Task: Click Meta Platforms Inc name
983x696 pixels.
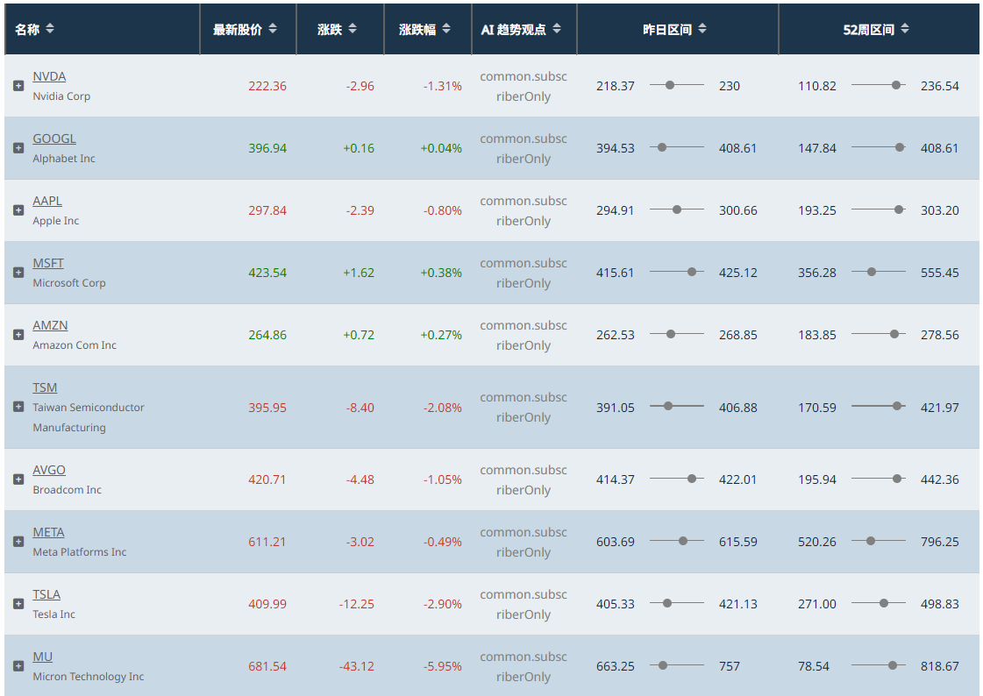Action: 80,552
